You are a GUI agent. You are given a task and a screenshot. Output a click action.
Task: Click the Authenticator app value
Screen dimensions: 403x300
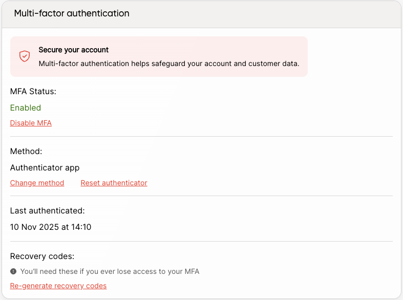[x=45, y=168]
